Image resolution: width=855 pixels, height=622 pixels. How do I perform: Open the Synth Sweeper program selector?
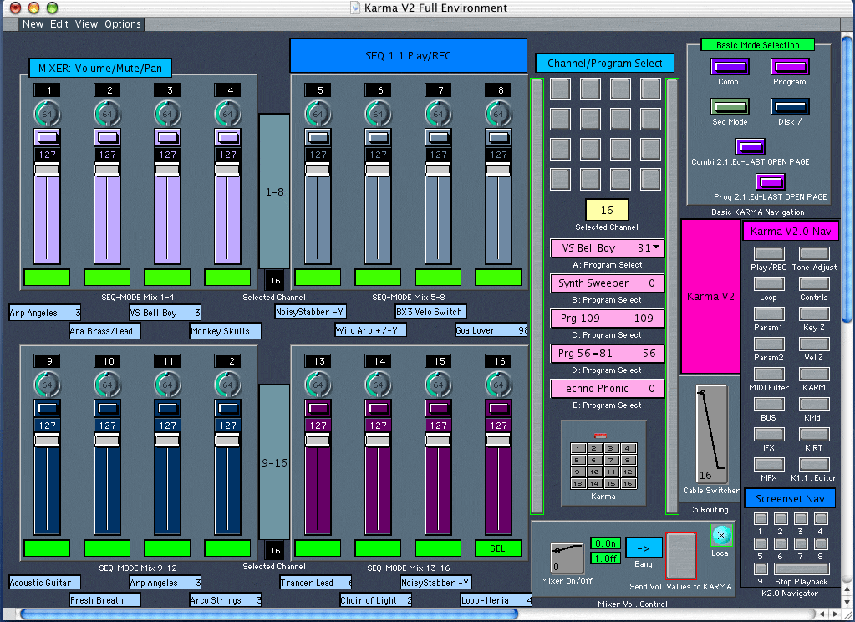(x=607, y=283)
